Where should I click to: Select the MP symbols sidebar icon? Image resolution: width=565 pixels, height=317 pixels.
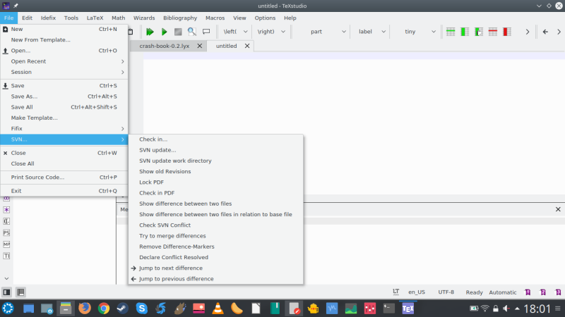click(x=6, y=244)
